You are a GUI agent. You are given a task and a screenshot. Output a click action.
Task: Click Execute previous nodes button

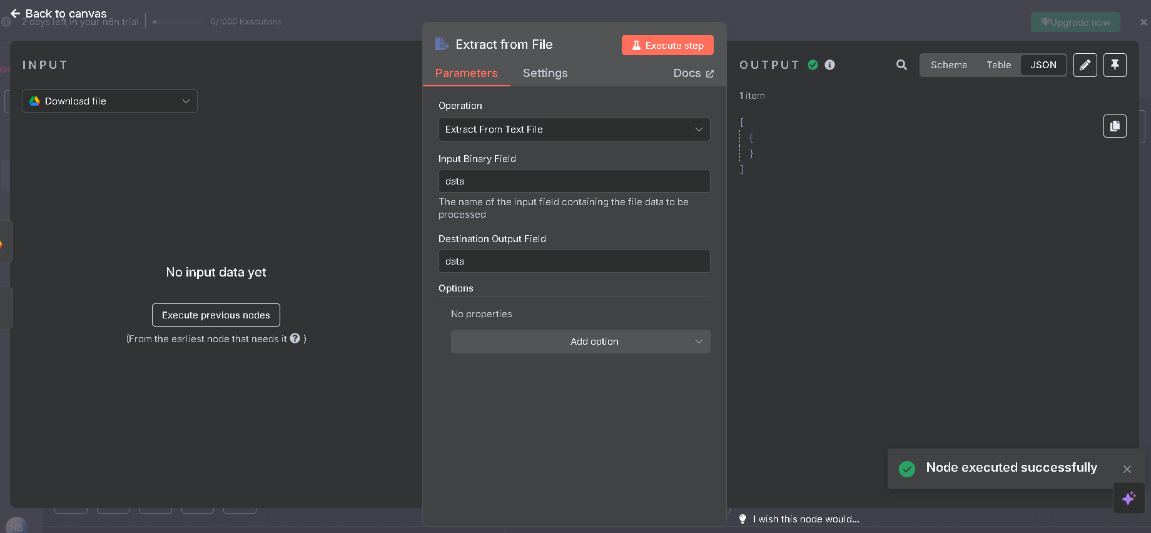[216, 315]
